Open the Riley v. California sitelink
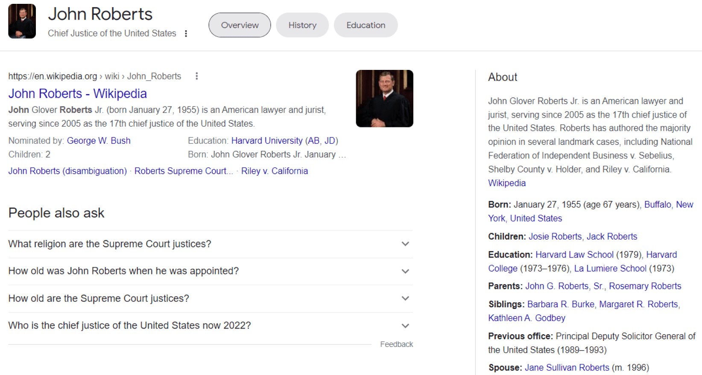 point(275,171)
